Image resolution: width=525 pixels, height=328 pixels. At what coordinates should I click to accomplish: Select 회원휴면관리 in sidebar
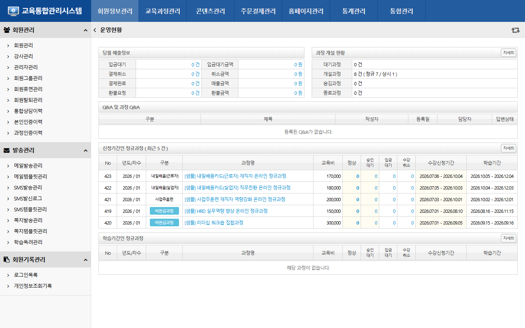pyautogui.click(x=28, y=89)
